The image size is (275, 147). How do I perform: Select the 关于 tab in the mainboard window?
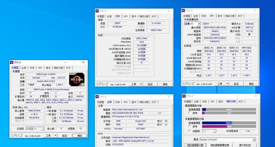[154, 102]
